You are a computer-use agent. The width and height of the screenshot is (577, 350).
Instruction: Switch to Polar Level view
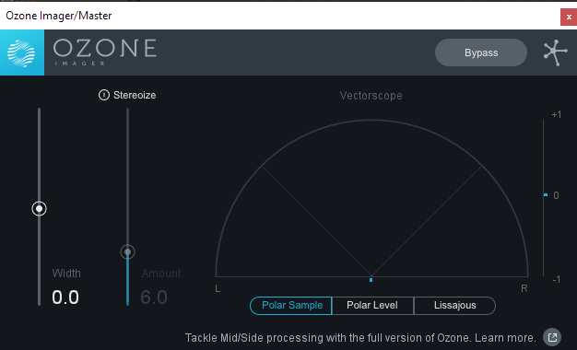[x=372, y=306]
